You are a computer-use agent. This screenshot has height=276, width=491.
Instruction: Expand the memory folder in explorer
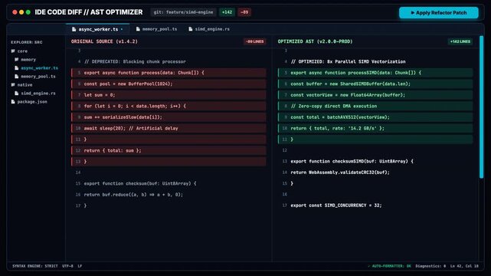(25, 60)
